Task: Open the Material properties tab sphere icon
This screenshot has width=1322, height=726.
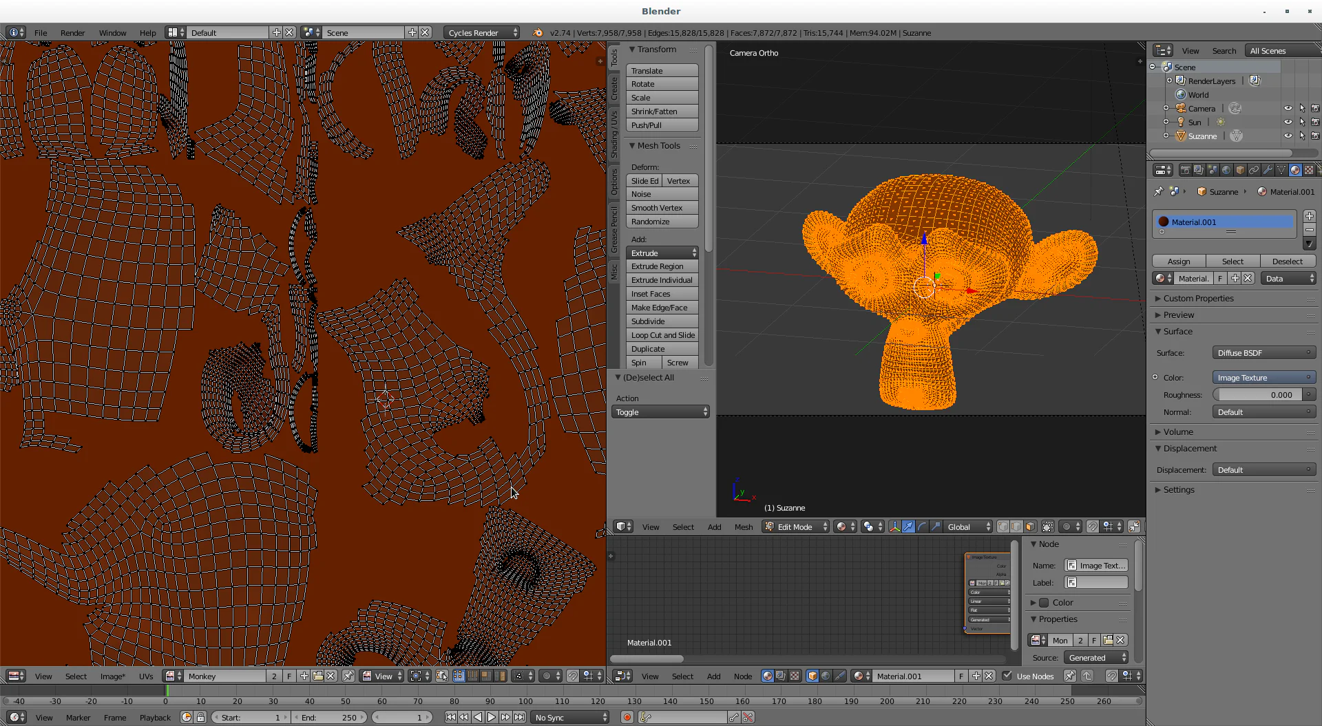Action: click(1295, 170)
